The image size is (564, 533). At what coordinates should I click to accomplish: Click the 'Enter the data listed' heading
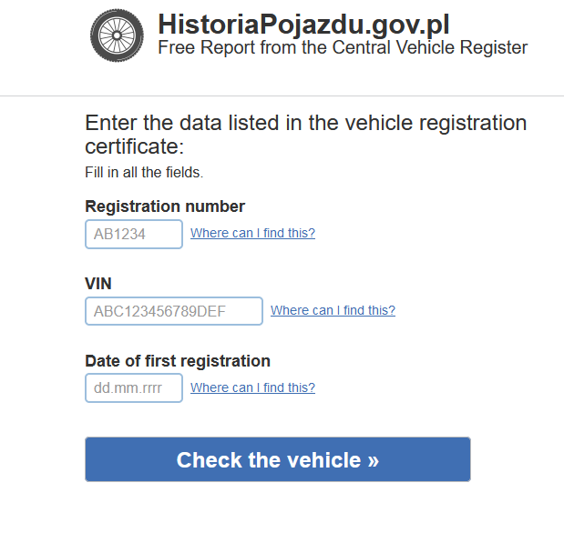tap(306, 135)
